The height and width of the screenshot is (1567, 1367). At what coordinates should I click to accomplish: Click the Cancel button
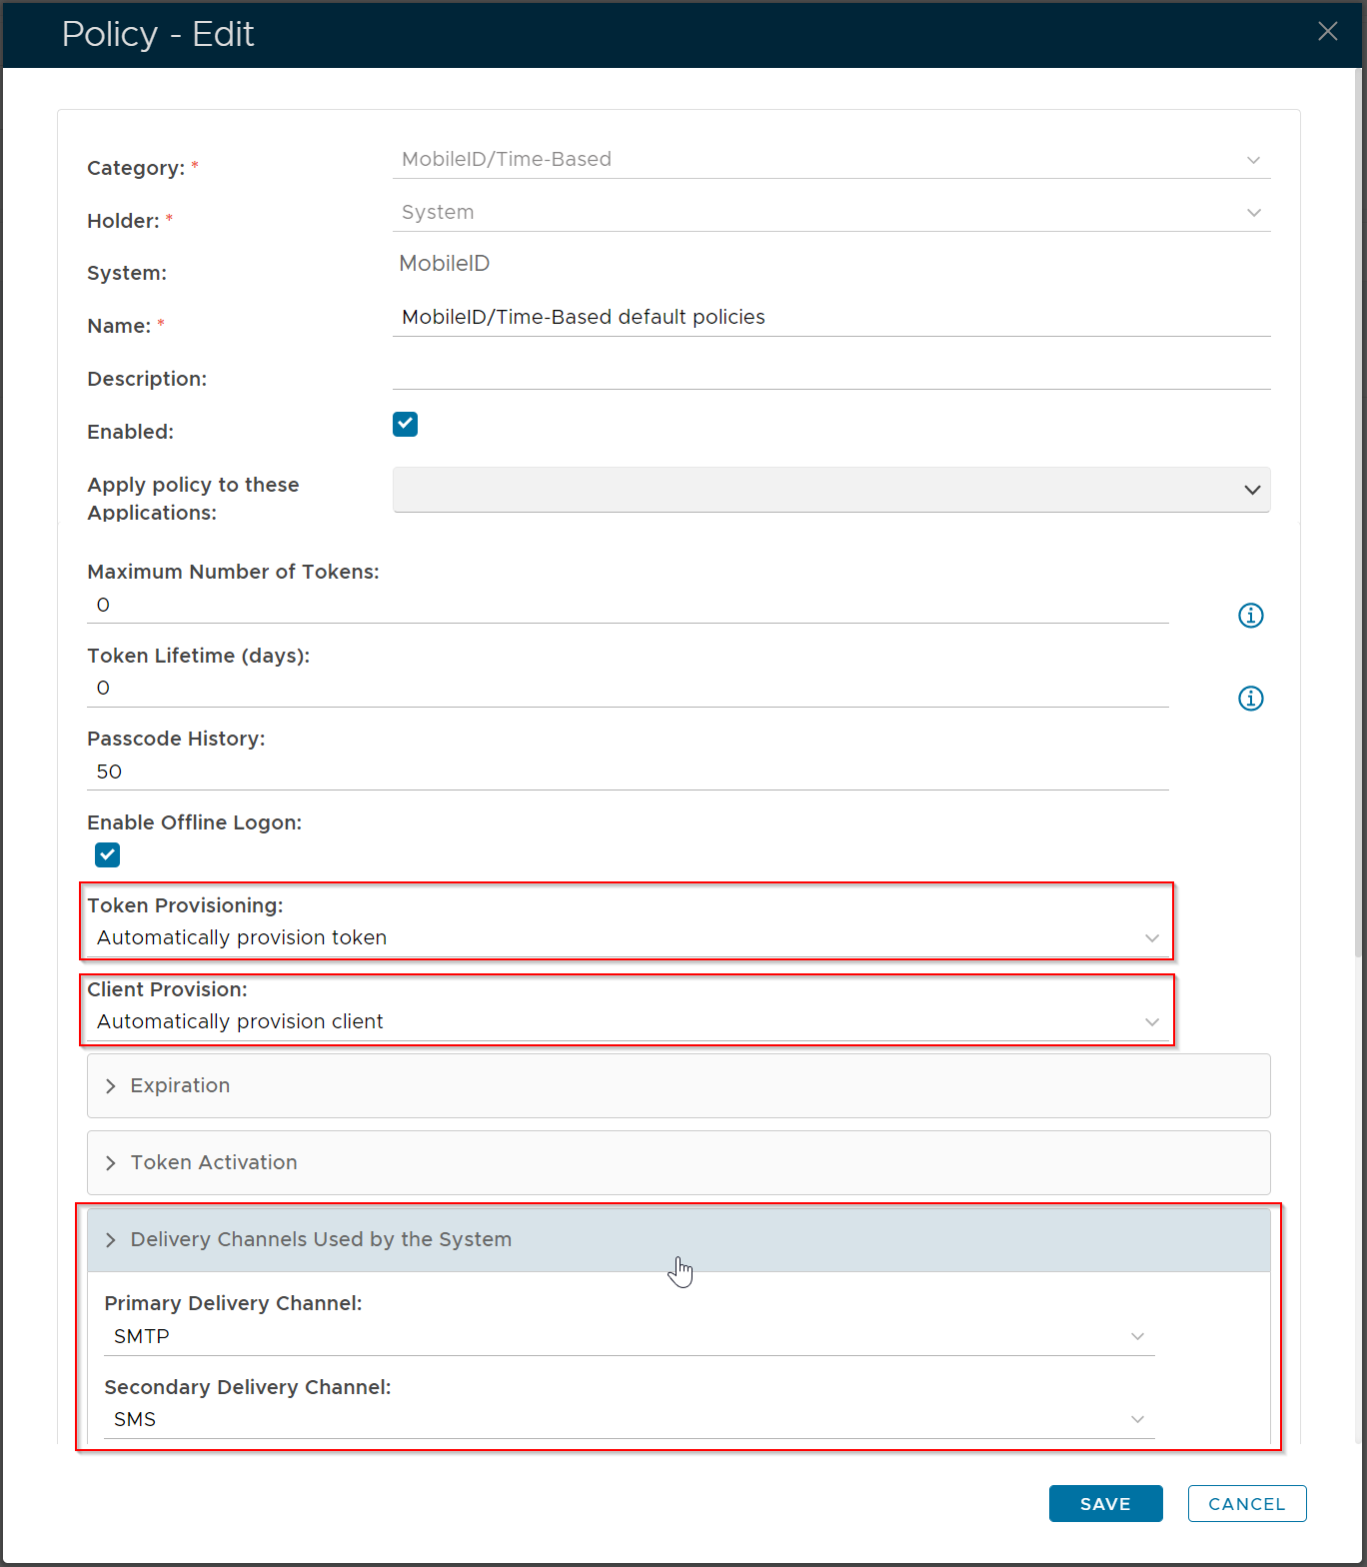[1246, 1504]
